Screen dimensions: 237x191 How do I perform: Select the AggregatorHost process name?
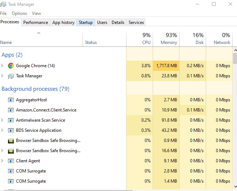(x=31, y=100)
